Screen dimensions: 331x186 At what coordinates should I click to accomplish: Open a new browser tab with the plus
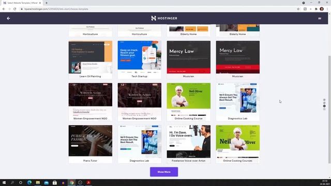click(x=47, y=3)
